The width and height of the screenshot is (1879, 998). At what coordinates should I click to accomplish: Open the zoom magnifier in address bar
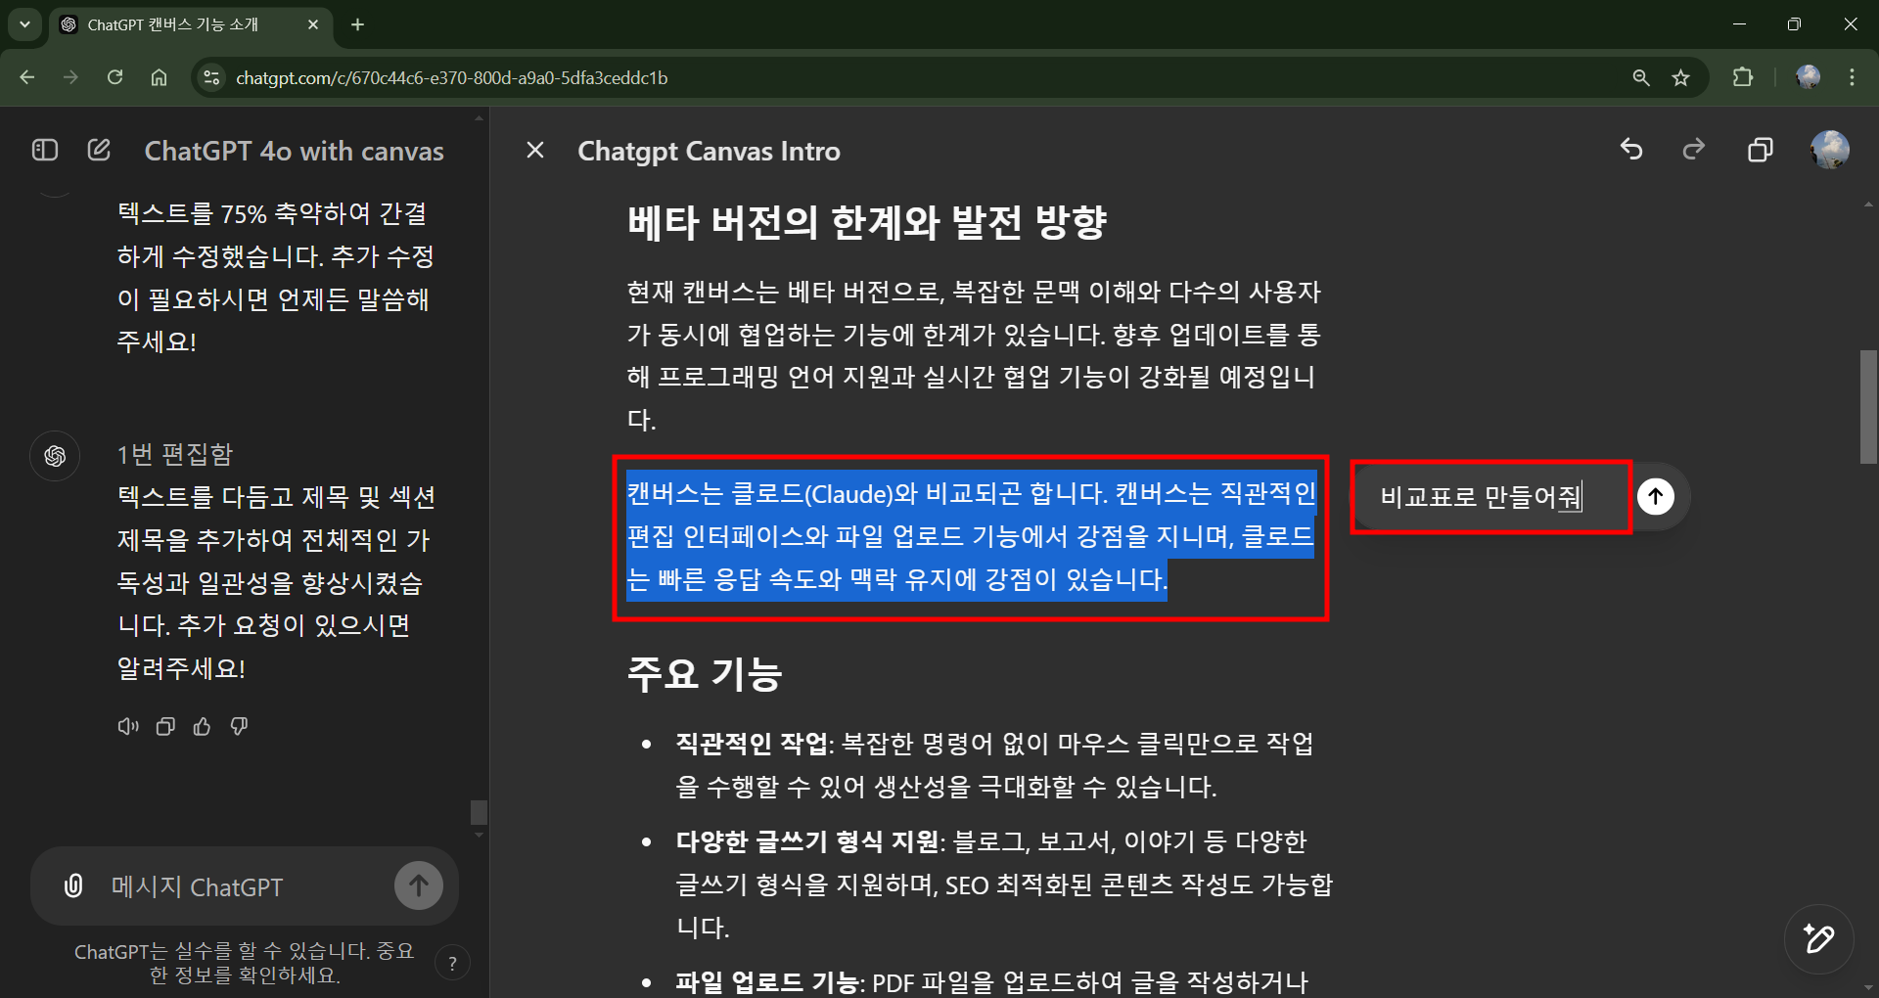tap(1641, 77)
